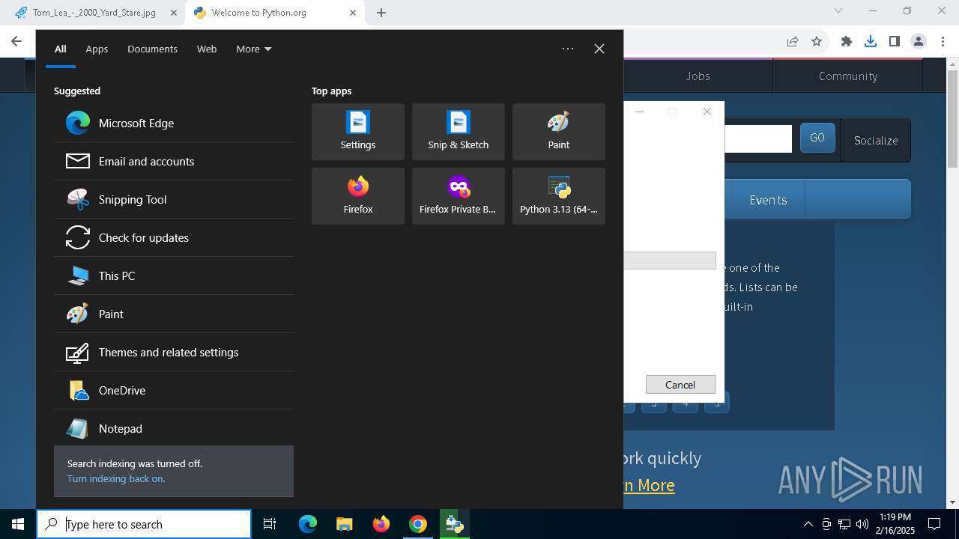
Task: Open Jobs section on Python.org
Action: 698,76
